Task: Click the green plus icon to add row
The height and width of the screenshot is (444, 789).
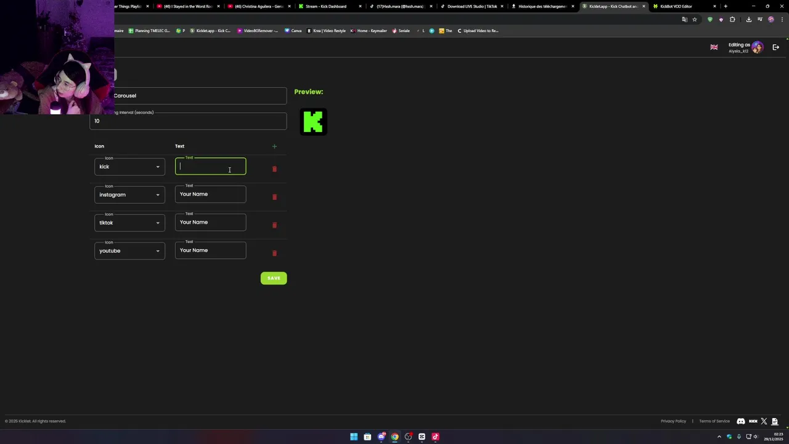Action: 274,146
